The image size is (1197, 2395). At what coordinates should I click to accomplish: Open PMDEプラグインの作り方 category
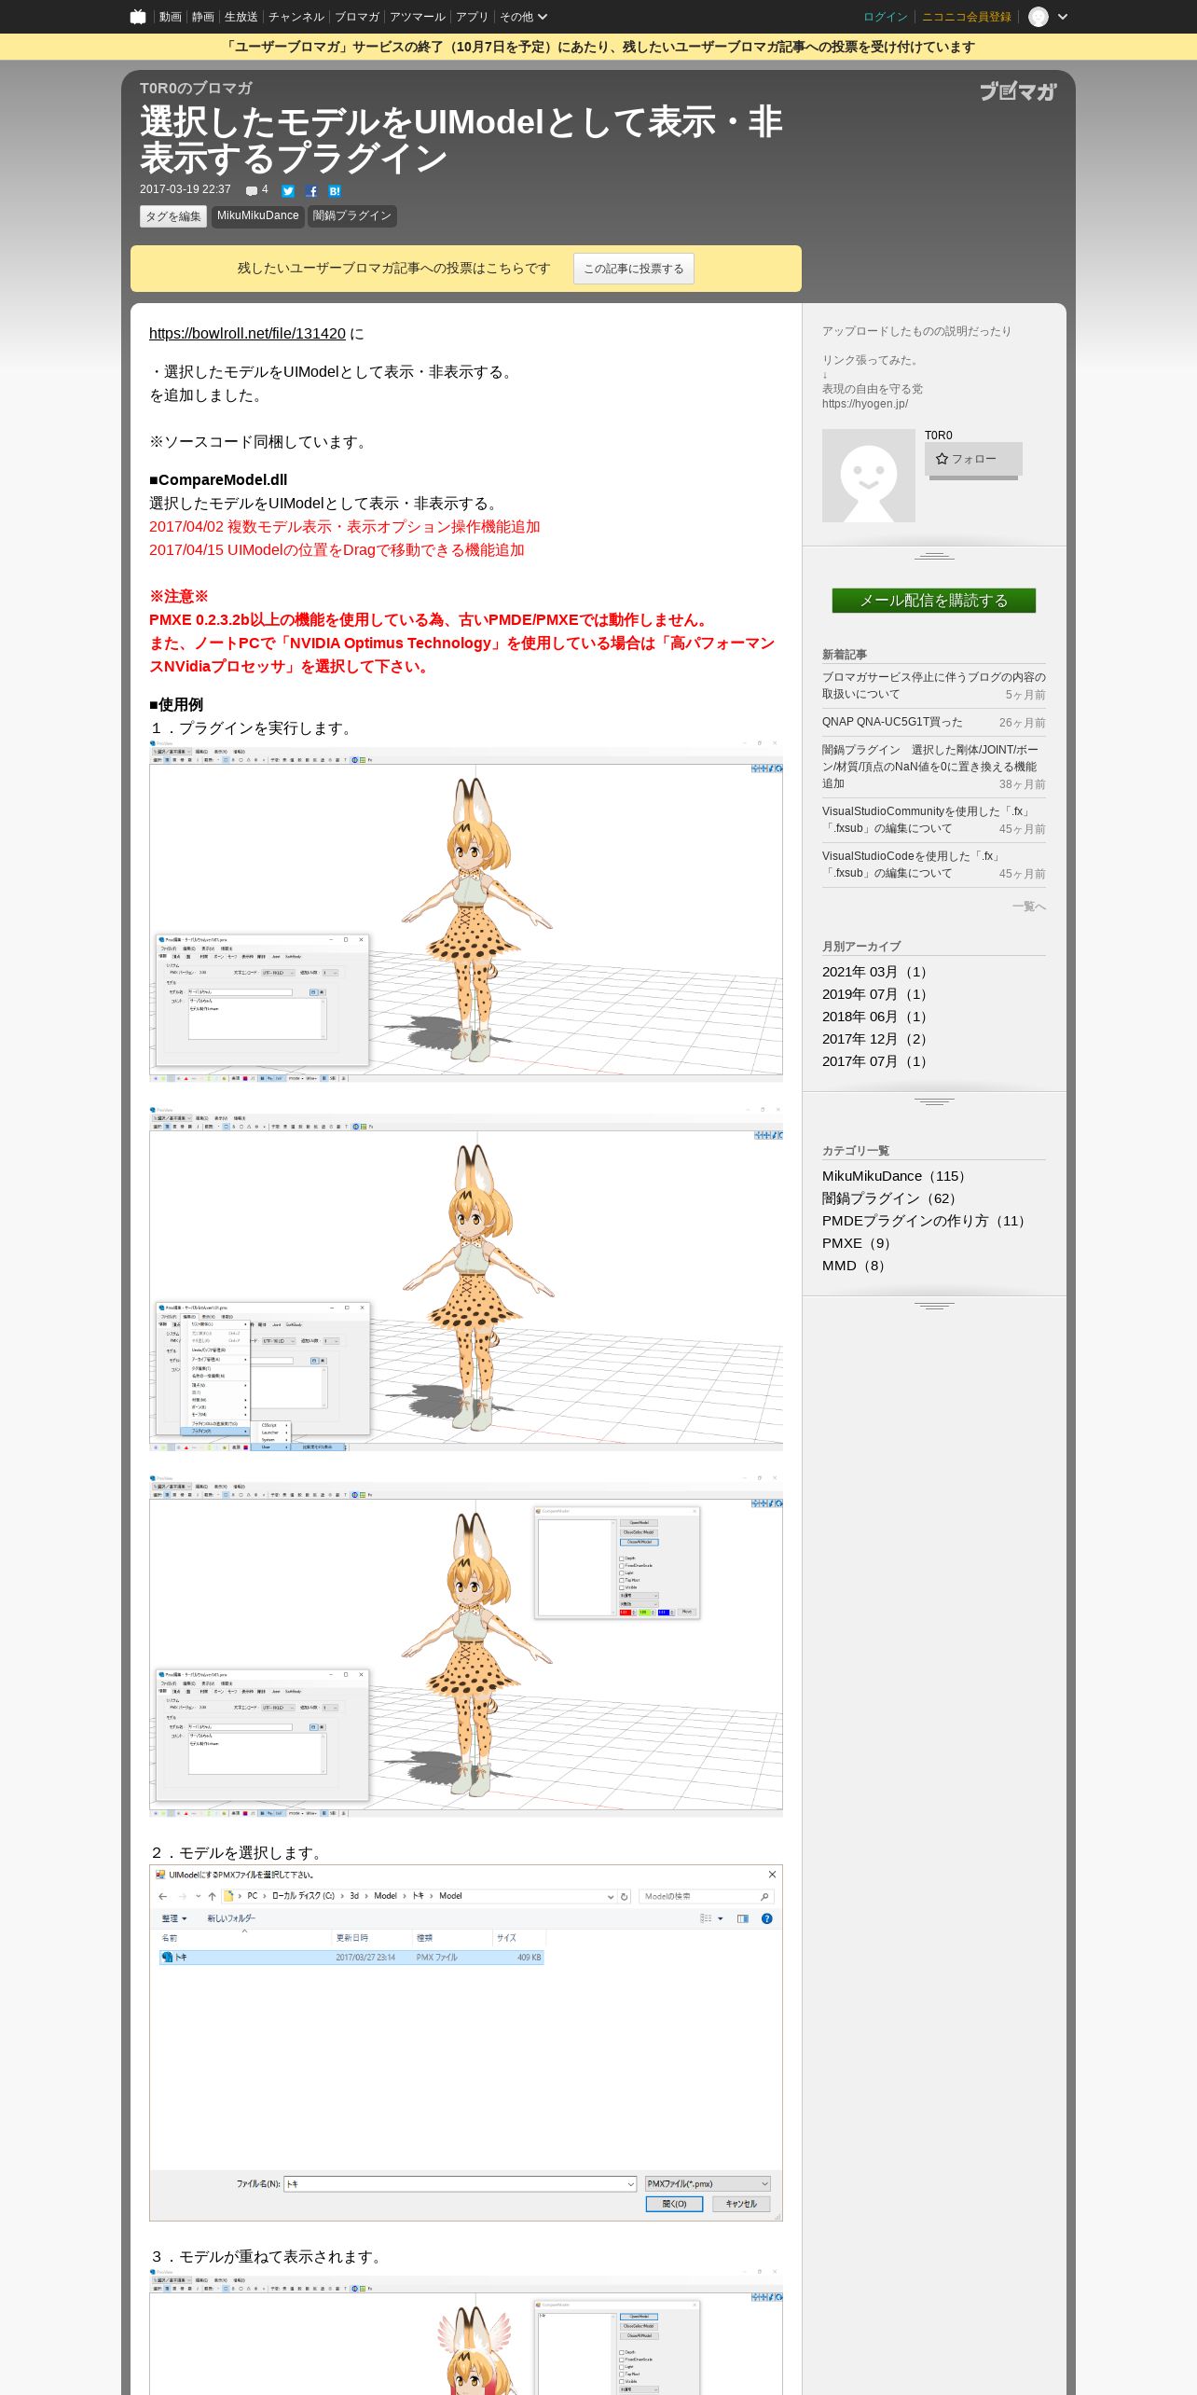pyautogui.click(x=924, y=1221)
